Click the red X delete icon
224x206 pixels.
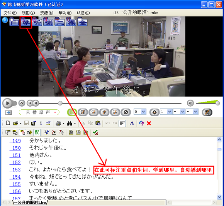[149, 123]
